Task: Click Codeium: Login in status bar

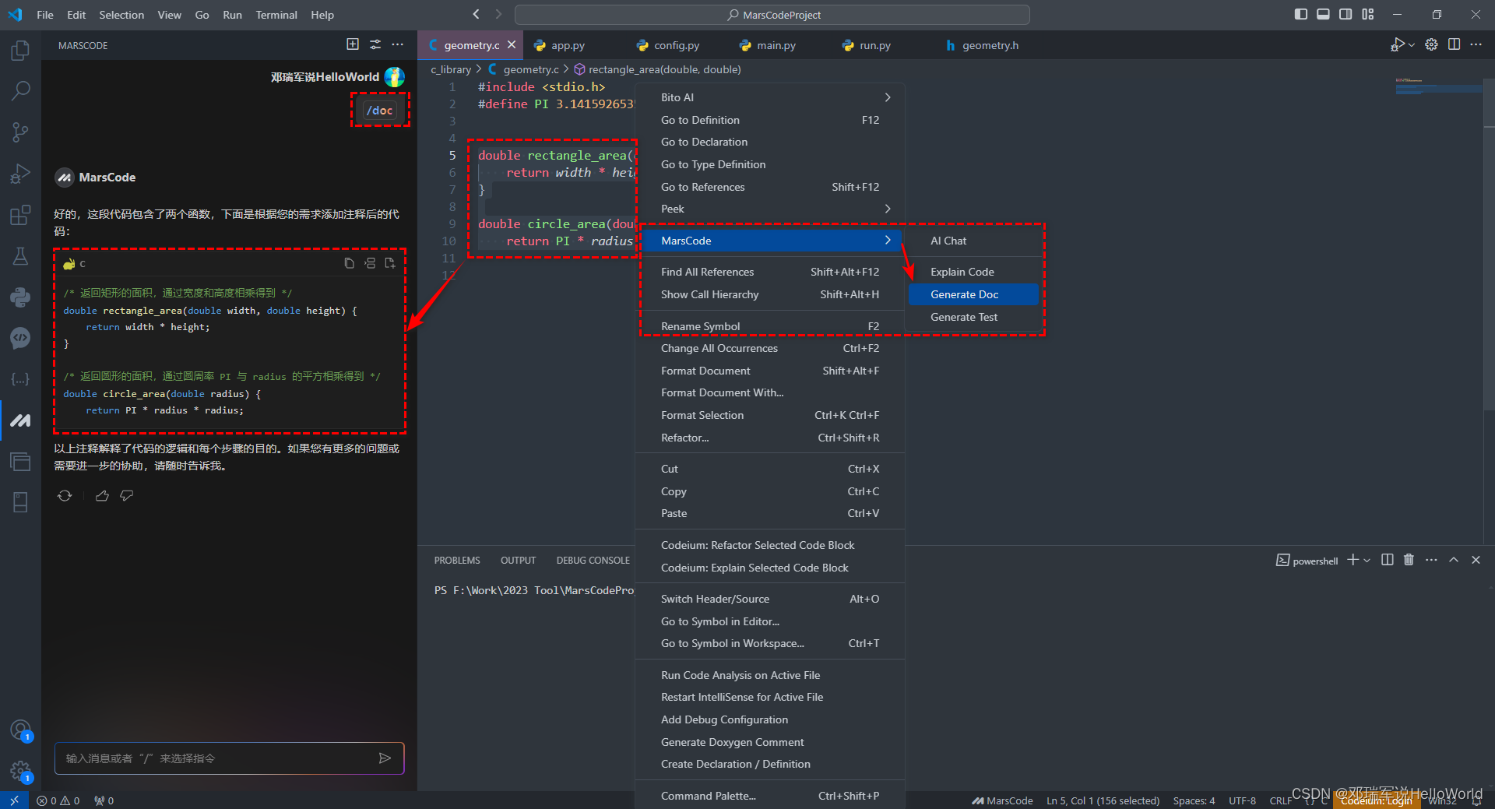Action: (1376, 801)
